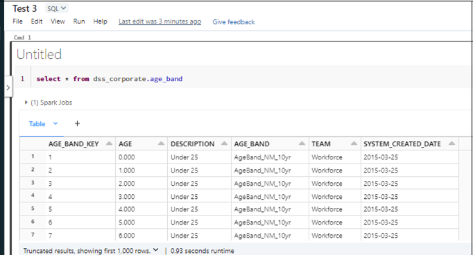
Task: Expand the left sidebar panel arrow
Action: pos(8,88)
